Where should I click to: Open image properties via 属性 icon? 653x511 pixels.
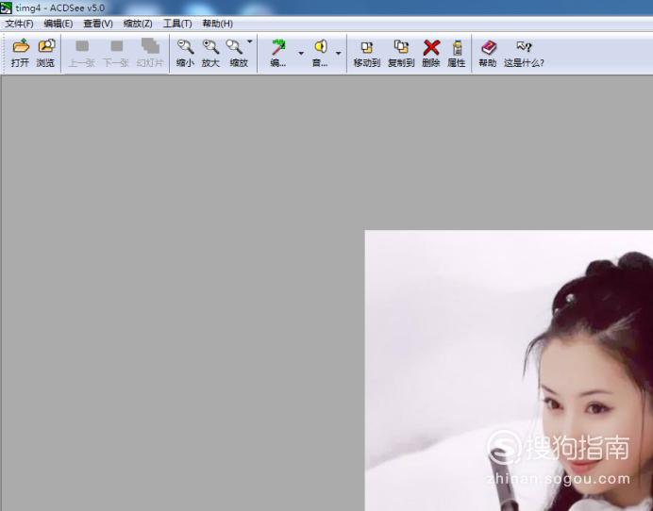[457, 53]
